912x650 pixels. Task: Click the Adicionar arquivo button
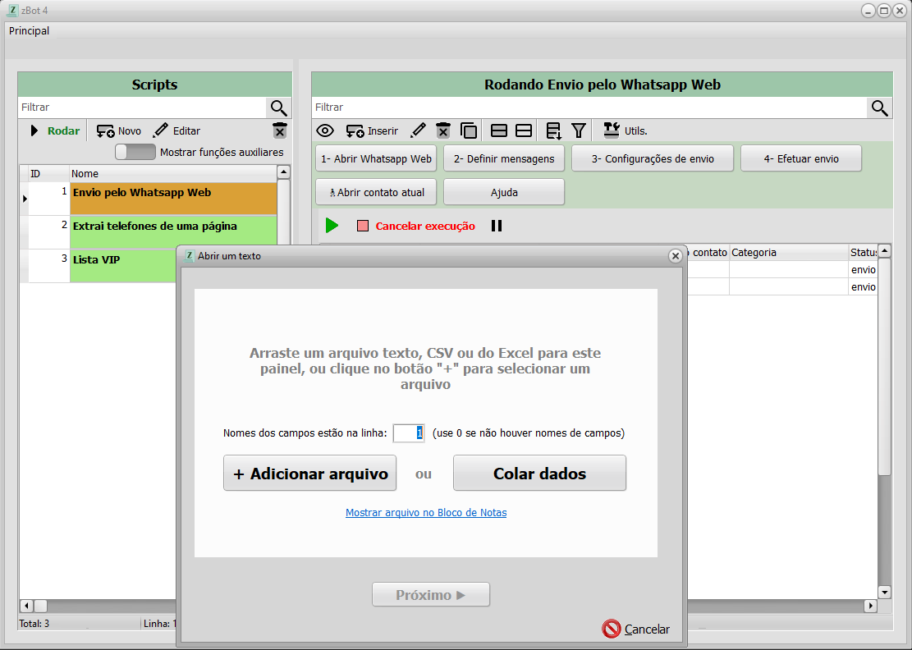pos(310,474)
